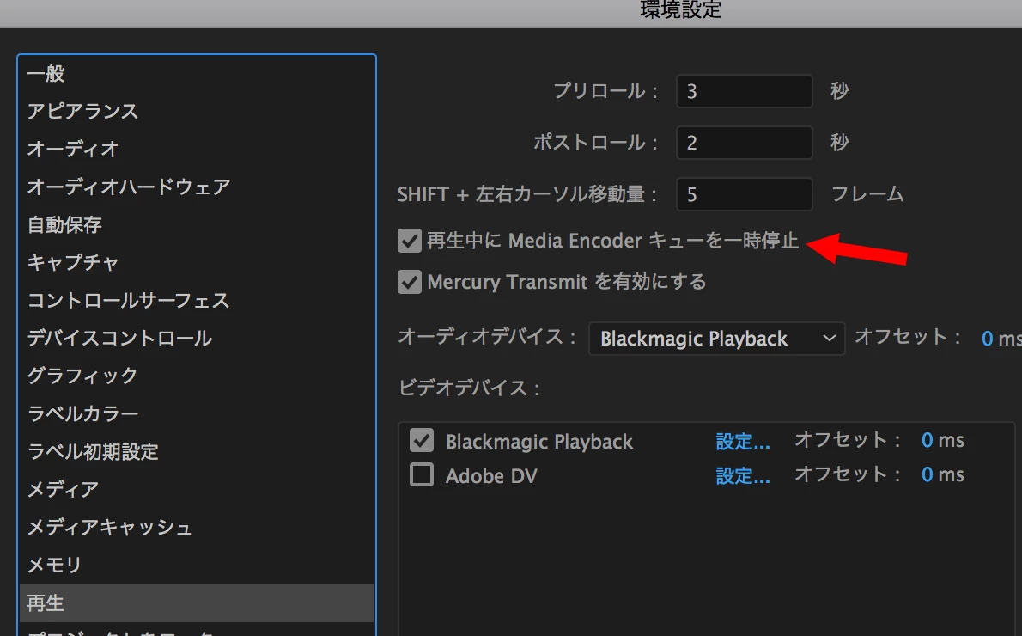Select the highlighted 再生 category

tap(196, 603)
